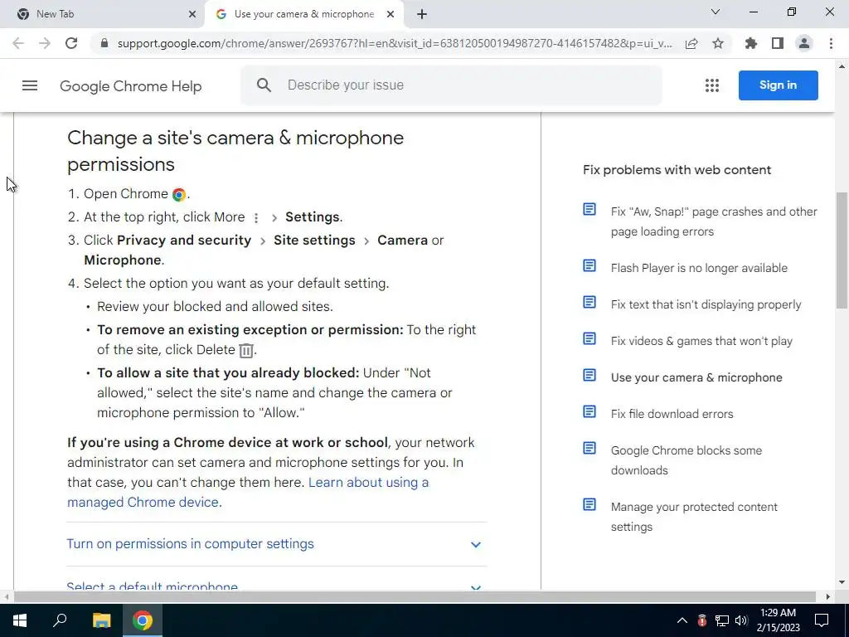Open Fix "Aw, Snap!" page crashes article

tap(714, 221)
